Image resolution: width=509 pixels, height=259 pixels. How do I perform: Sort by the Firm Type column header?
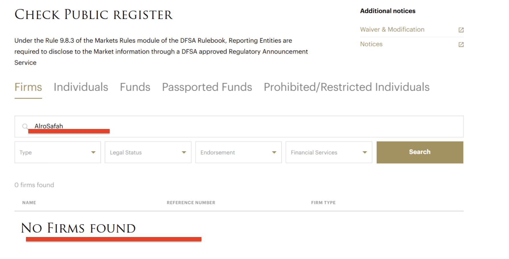tap(323, 202)
